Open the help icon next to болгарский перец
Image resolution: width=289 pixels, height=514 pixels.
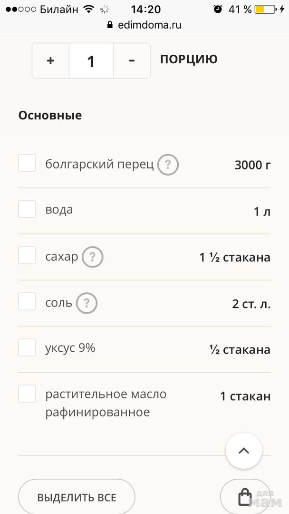point(168,165)
